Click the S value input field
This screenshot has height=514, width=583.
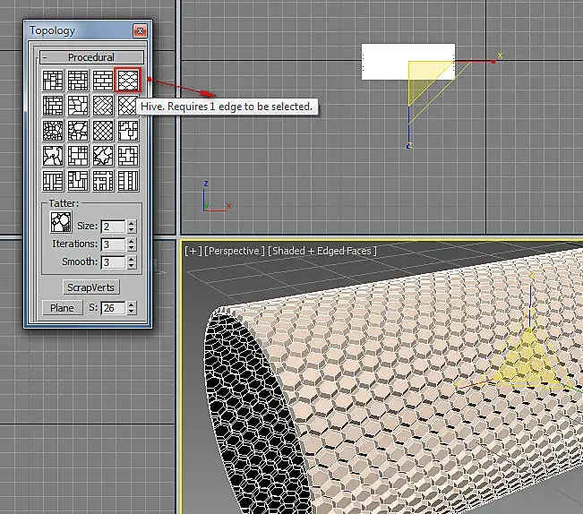tap(113, 308)
